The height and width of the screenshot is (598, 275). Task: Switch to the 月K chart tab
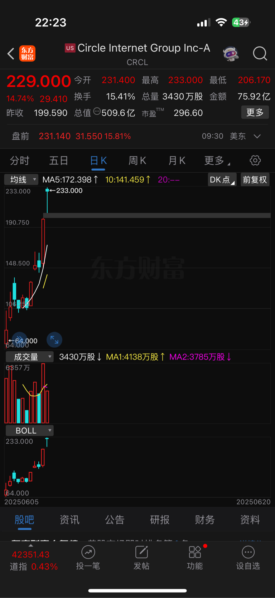pos(177,161)
